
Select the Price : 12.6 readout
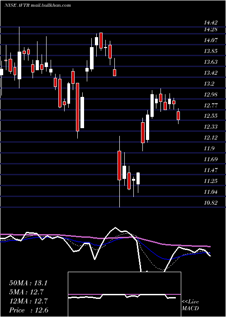[x=28, y=310]
